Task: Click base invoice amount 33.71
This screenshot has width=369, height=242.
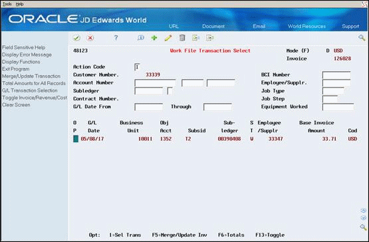Action: (x=329, y=139)
